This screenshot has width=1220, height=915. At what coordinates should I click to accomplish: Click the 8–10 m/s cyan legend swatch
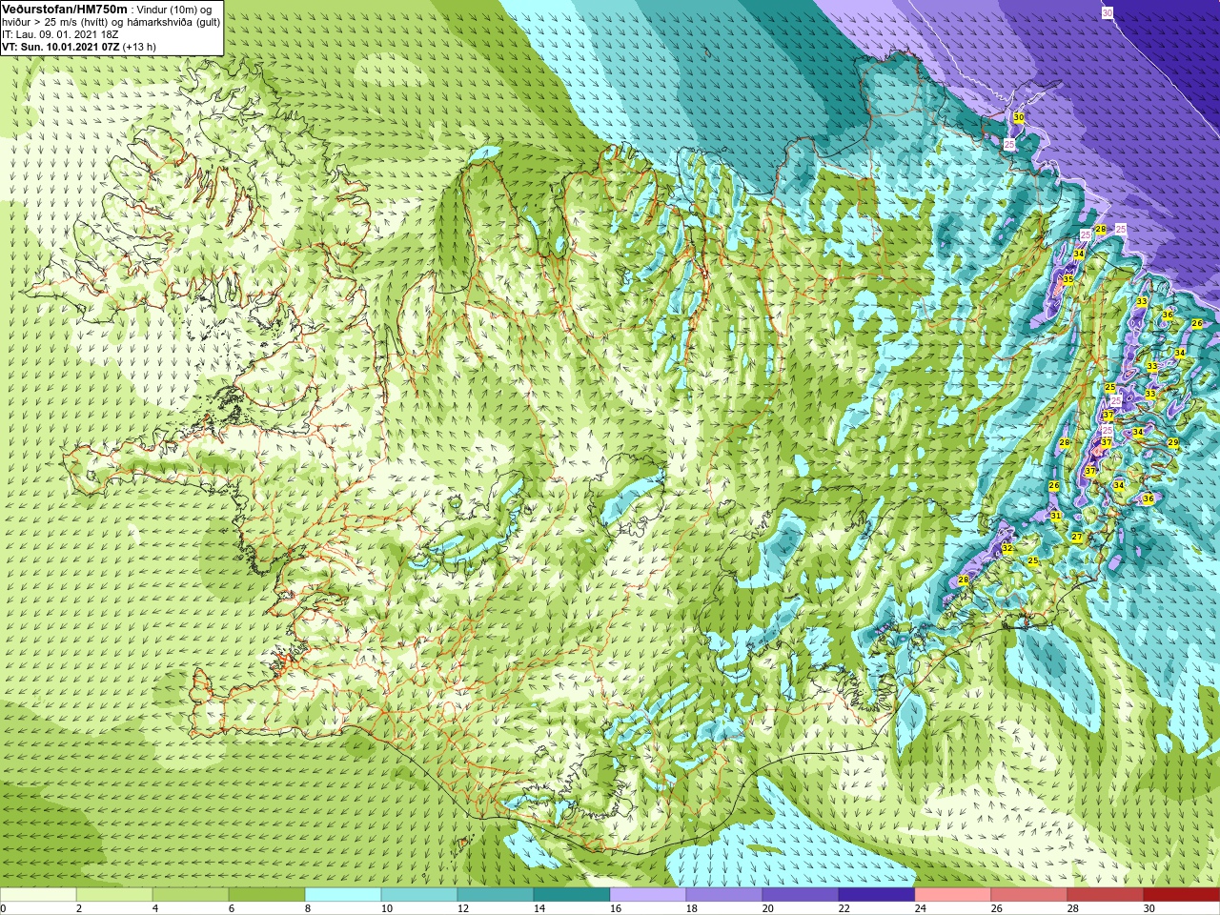pos(343,895)
